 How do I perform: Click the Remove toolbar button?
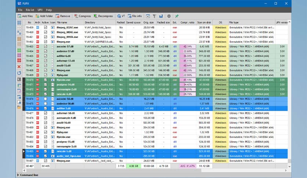pyautogui.click(x=63, y=16)
